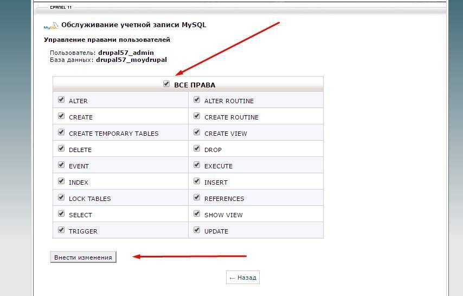The height and width of the screenshot is (296, 463).
Task: Click the TRIGGER label text
Action: (83, 231)
